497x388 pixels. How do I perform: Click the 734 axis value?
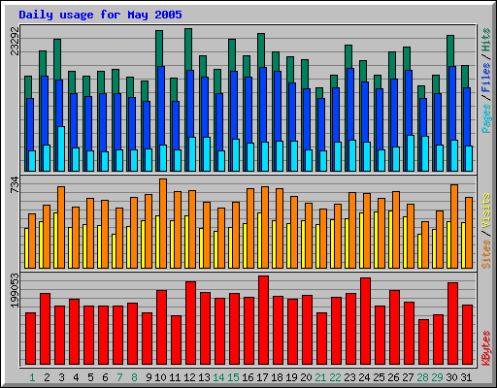tap(15, 185)
